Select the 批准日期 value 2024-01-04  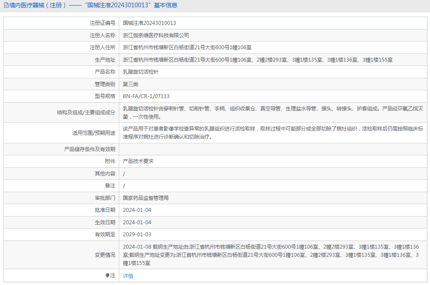pos(137,210)
